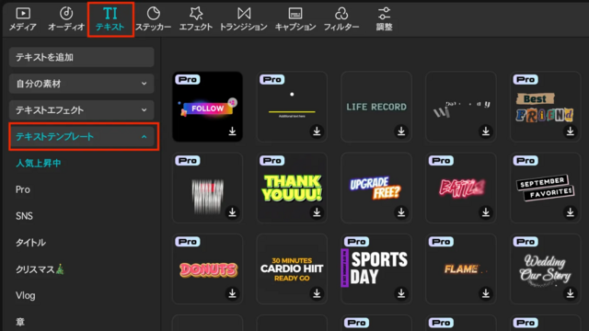The width and height of the screenshot is (589, 331).
Task: Expand the テキストエフェクト section
Action: click(82, 110)
